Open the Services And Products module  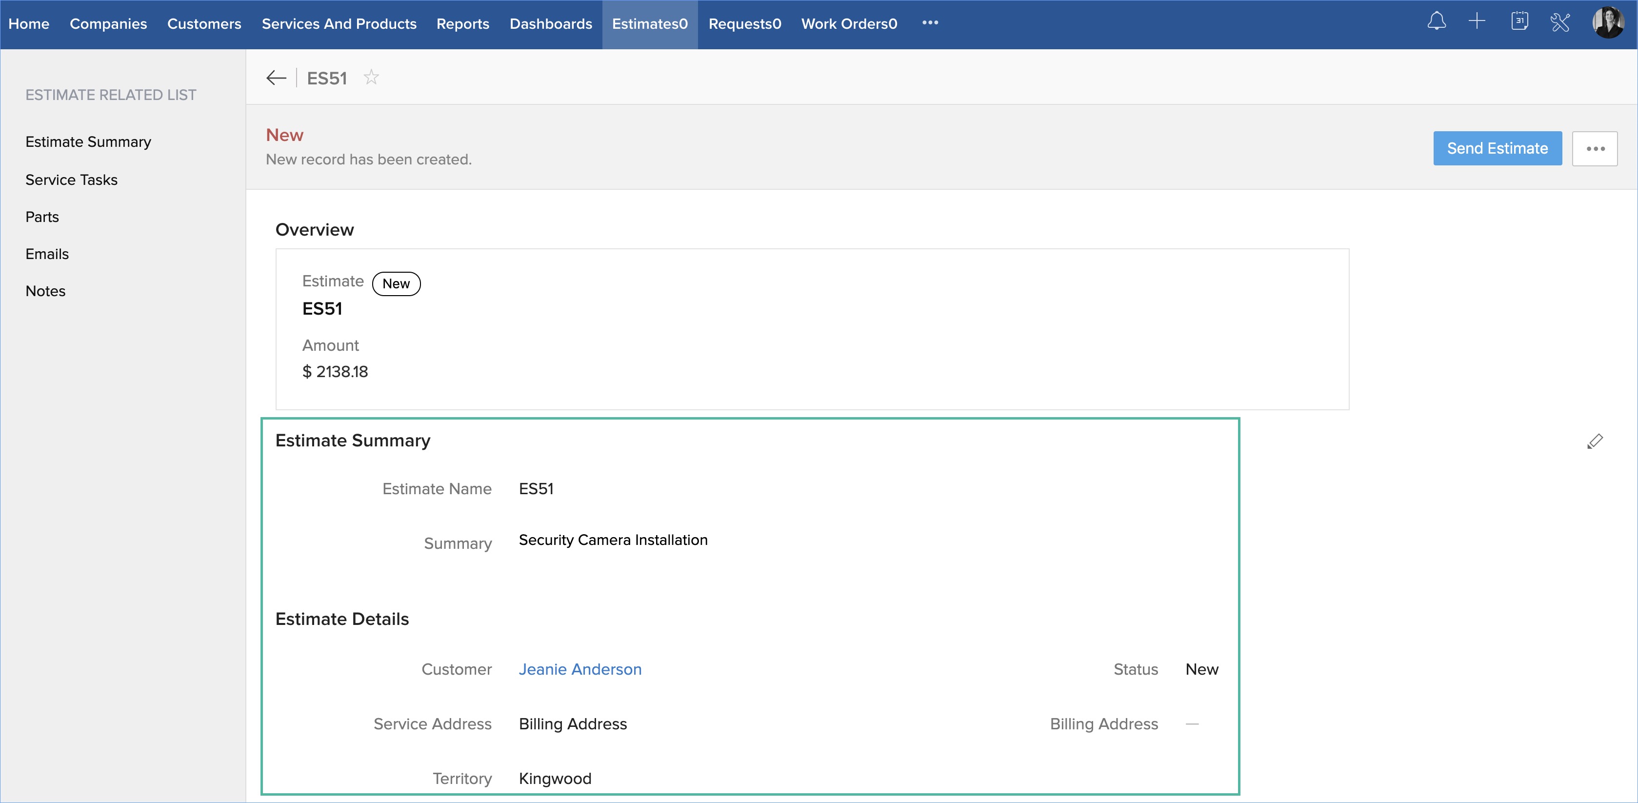[x=339, y=24]
